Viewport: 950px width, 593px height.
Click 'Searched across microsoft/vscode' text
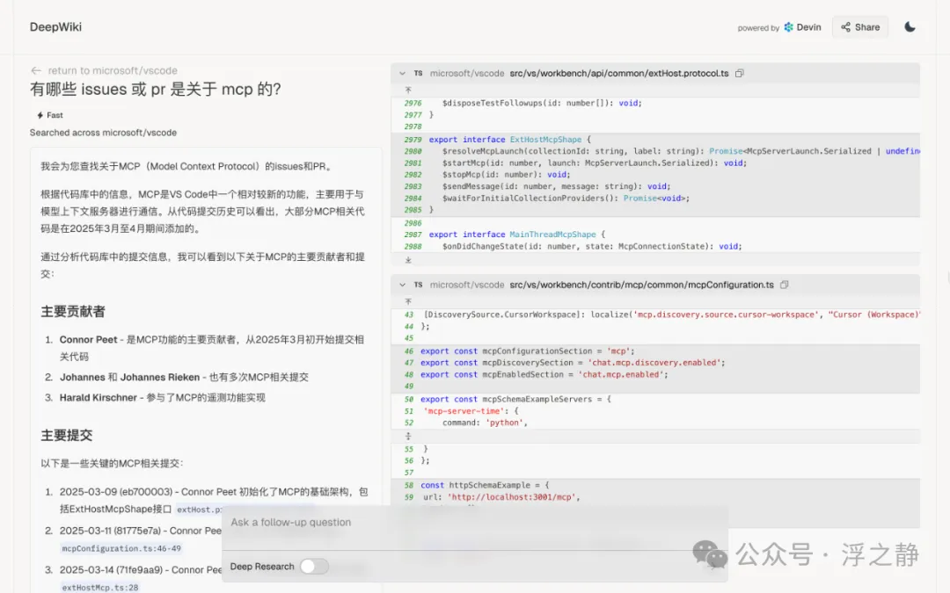click(x=104, y=133)
